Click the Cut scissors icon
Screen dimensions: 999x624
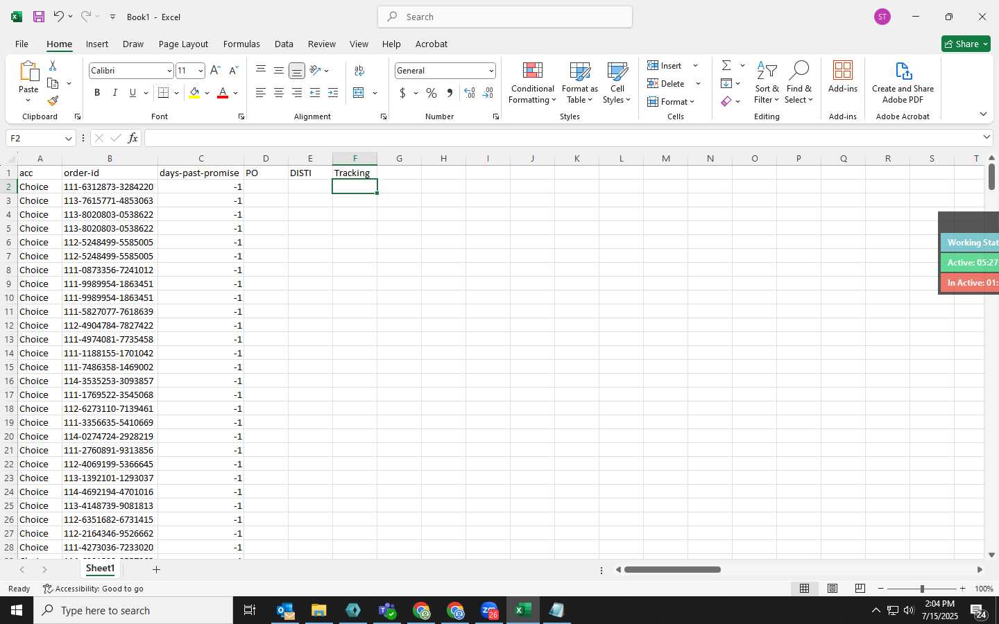[53, 65]
